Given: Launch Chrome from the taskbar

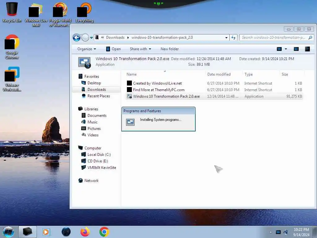Looking at the screenshot, I should pyautogui.click(x=104, y=232).
